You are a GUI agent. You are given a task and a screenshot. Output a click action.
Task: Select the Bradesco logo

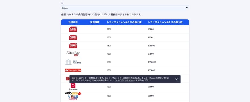click(73, 87)
